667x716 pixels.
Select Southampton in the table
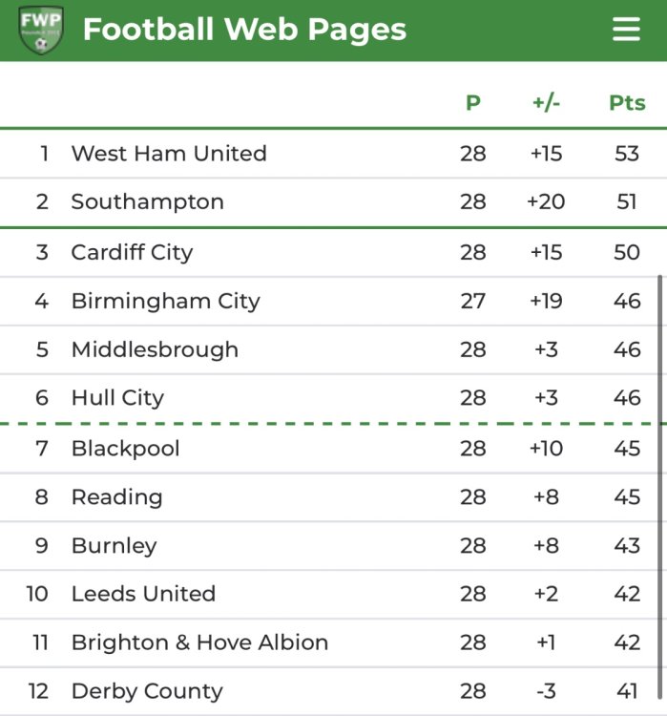click(147, 201)
